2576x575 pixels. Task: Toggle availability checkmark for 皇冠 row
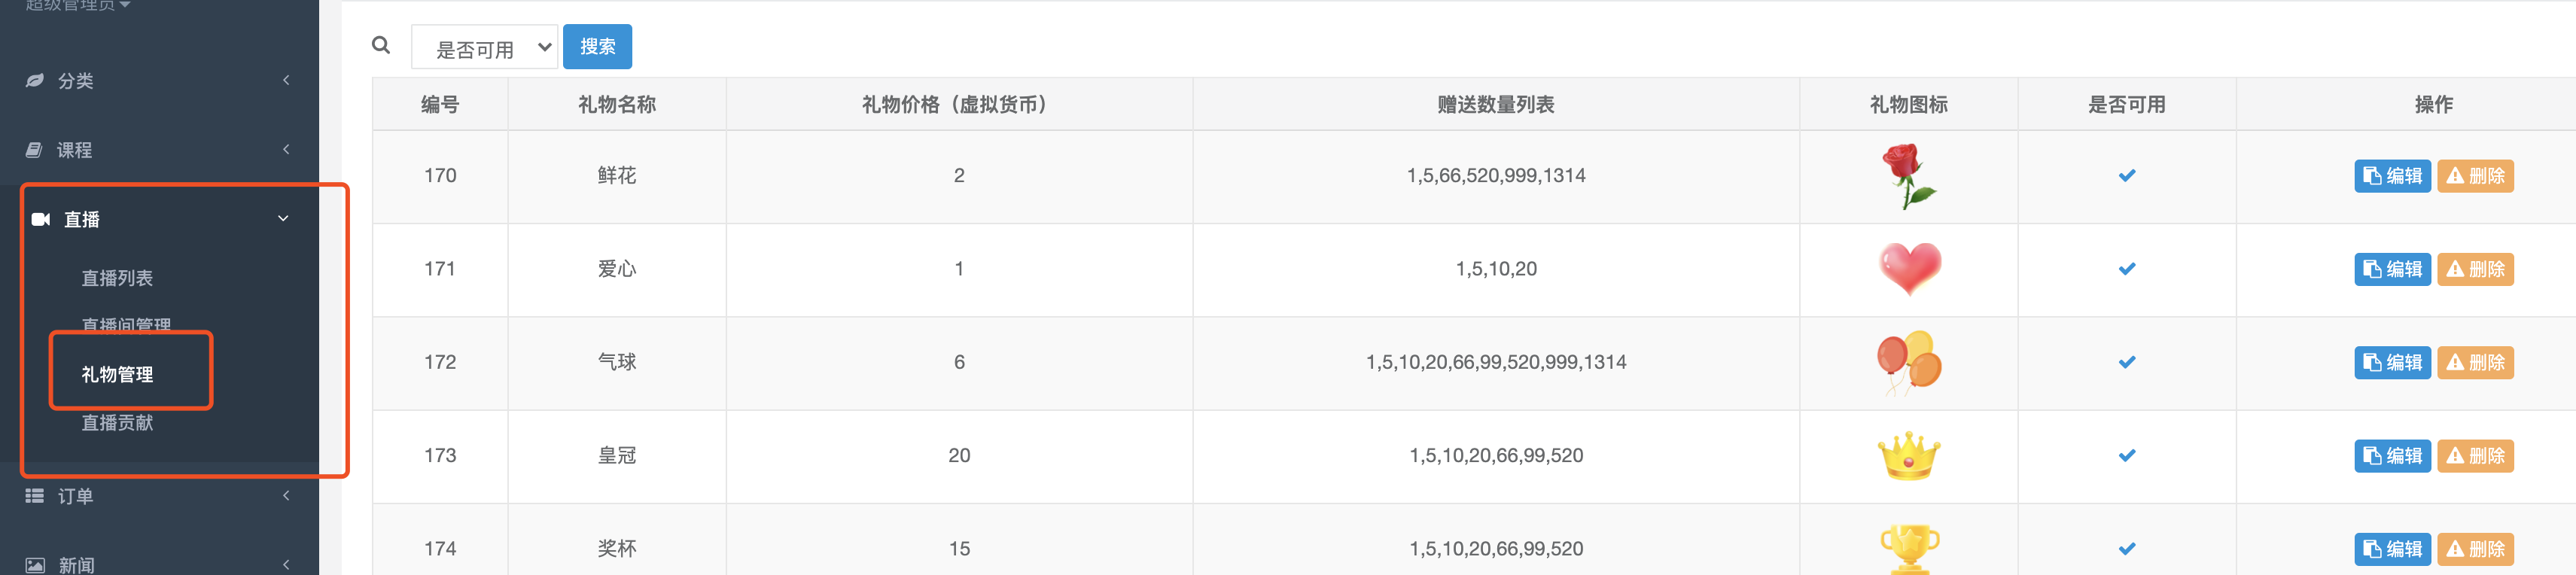(2126, 456)
